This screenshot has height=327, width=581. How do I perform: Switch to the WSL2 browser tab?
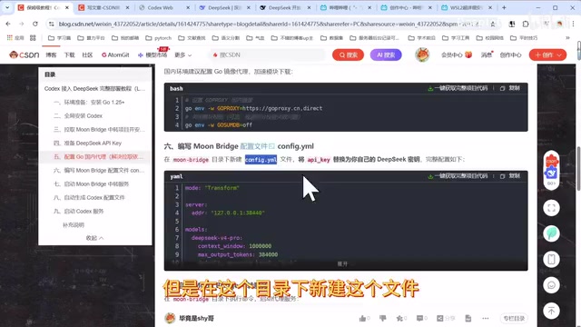467,7
